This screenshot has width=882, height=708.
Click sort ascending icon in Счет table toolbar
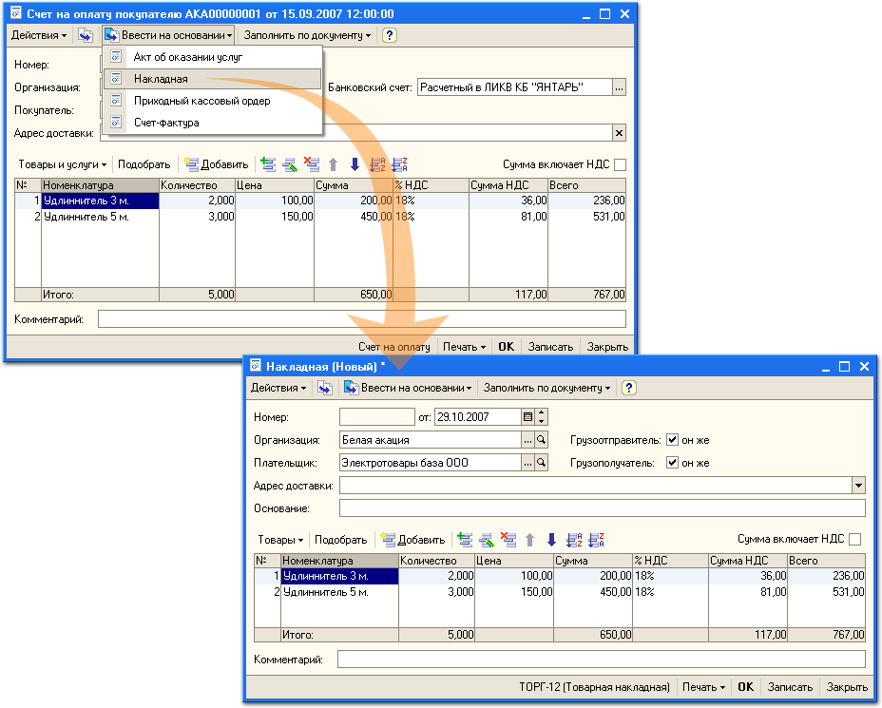tap(377, 164)
